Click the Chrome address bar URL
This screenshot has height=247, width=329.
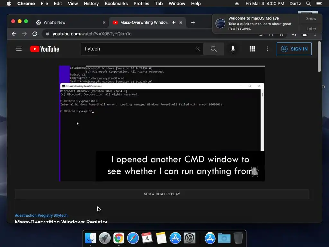92,34
